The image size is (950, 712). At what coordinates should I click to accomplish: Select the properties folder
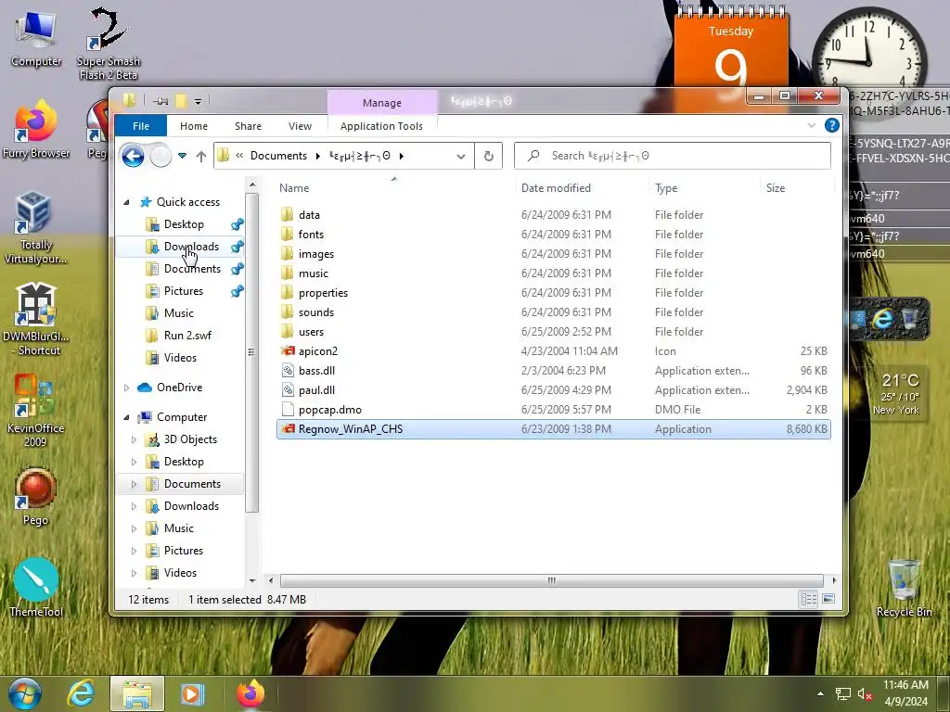point(553,293)
